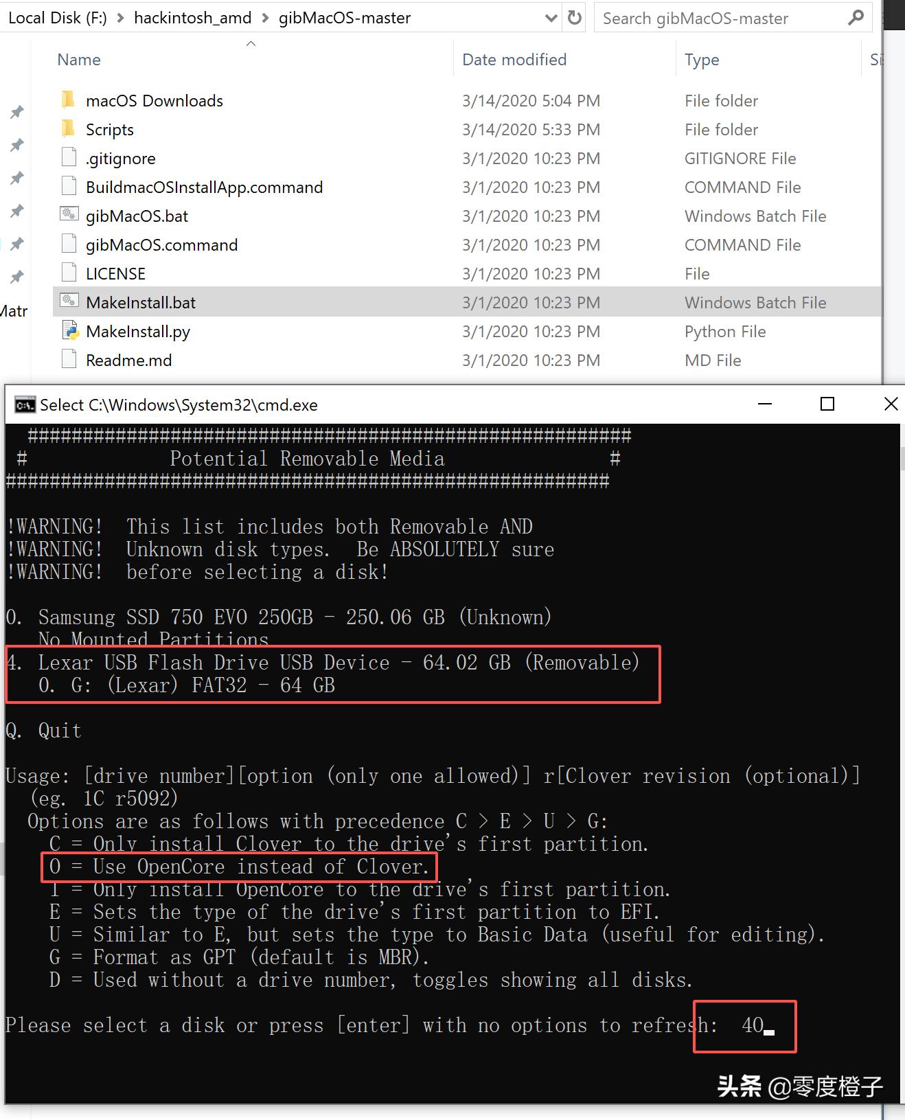Click gibMacOS-master in the address bar
The height and width of the screenshot is (1120, 905).
pos(345,18)
